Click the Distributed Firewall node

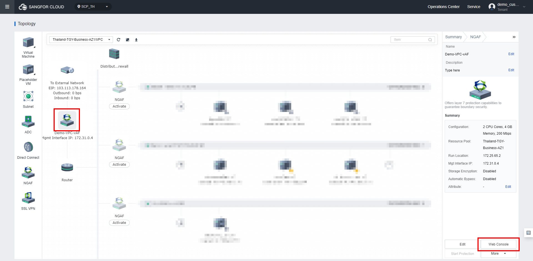click(x=114, y=54)
